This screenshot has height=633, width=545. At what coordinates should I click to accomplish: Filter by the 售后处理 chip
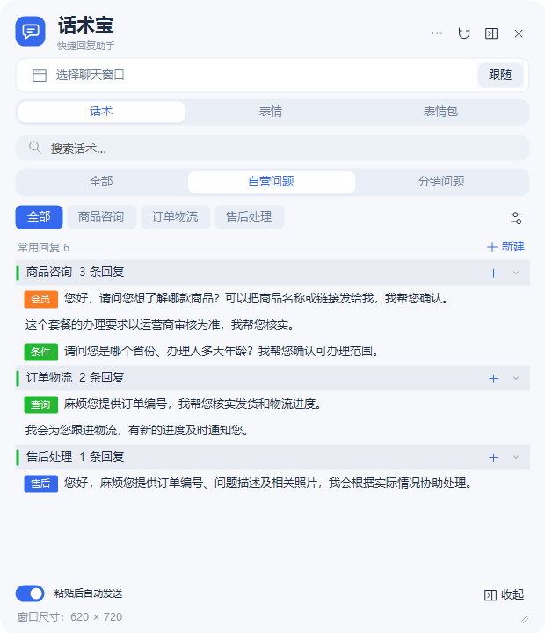pos(249,217)
